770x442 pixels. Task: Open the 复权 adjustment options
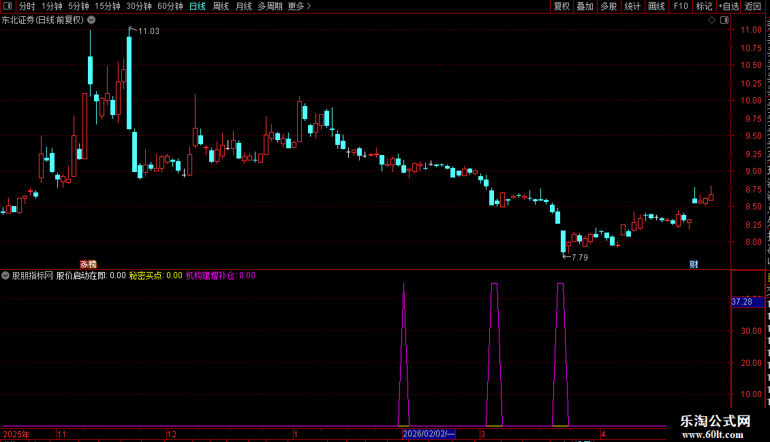[x=561, y=6]
